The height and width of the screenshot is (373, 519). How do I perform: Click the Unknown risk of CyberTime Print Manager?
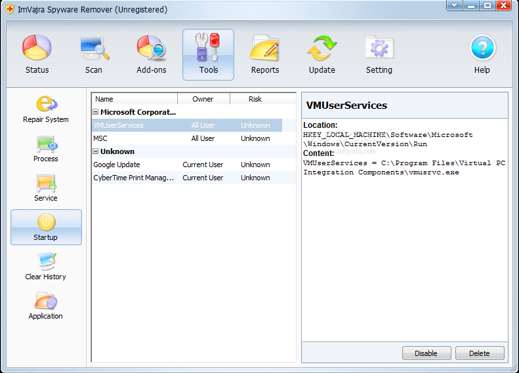tap(255, 178)
